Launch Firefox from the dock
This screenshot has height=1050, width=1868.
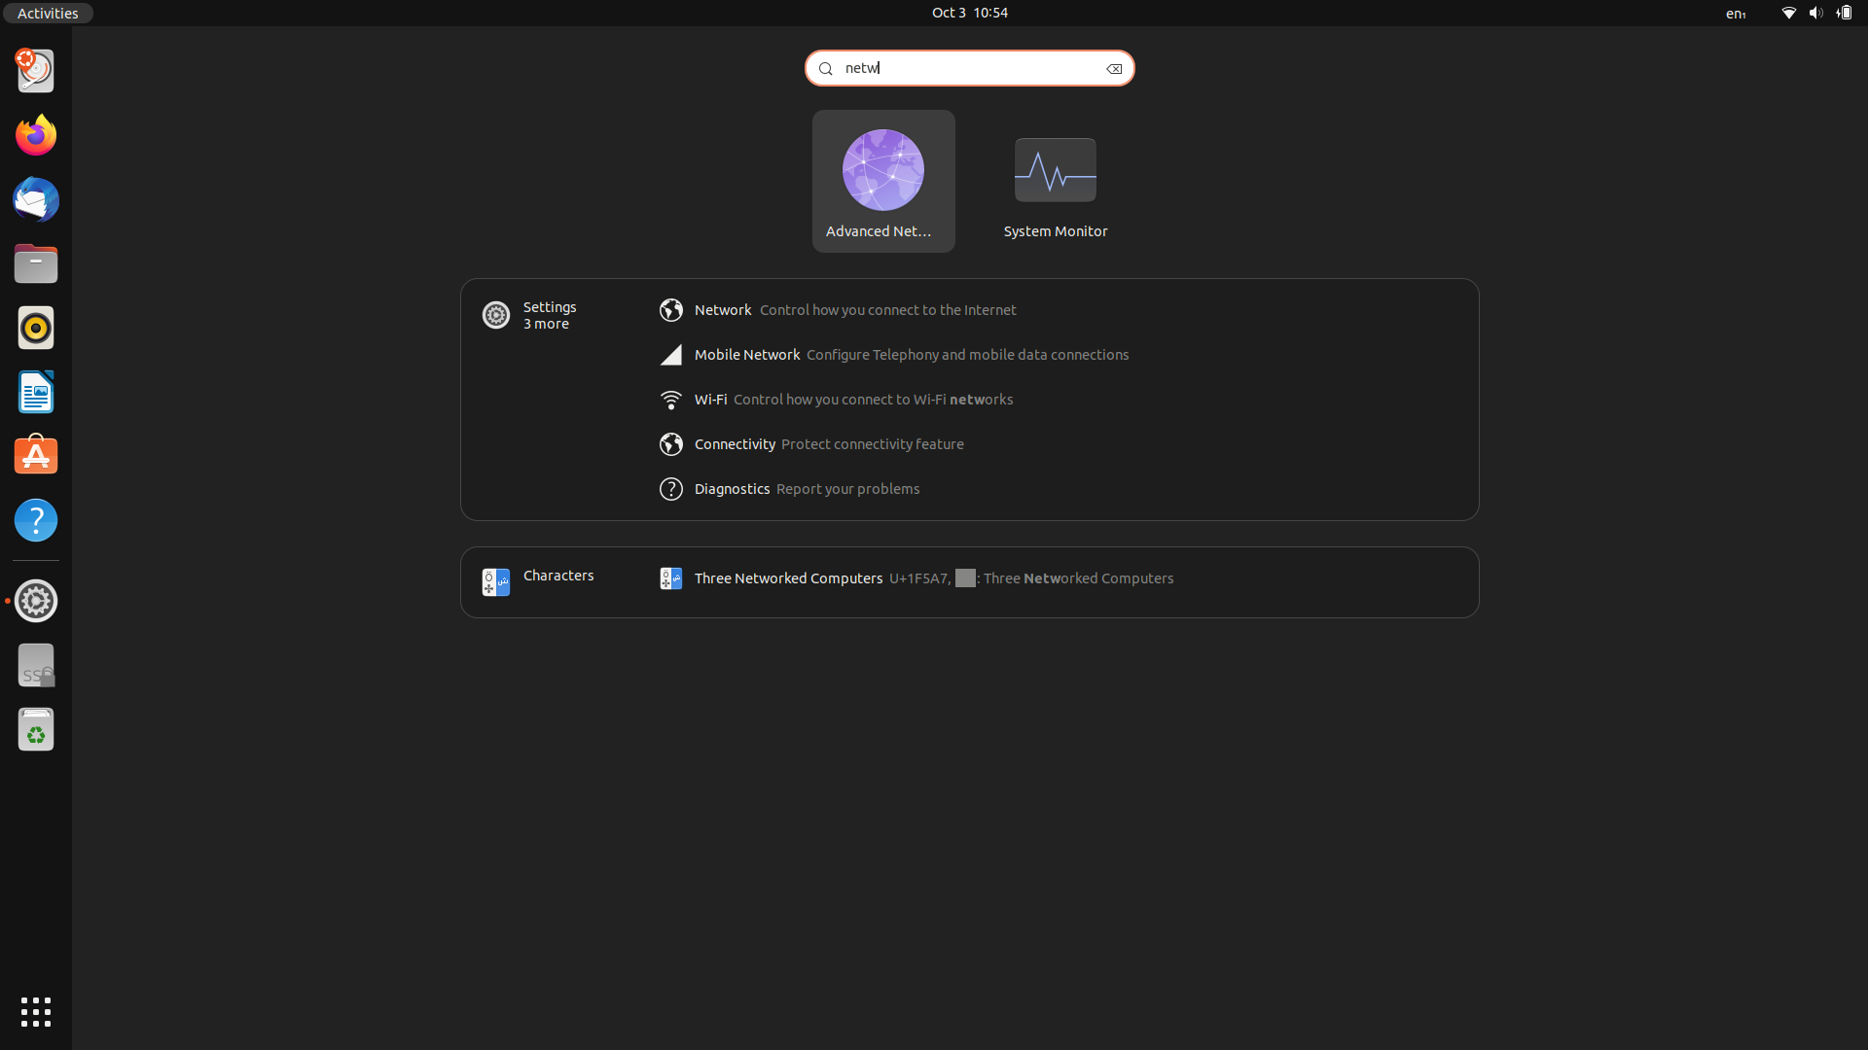[x=36, y=135]
